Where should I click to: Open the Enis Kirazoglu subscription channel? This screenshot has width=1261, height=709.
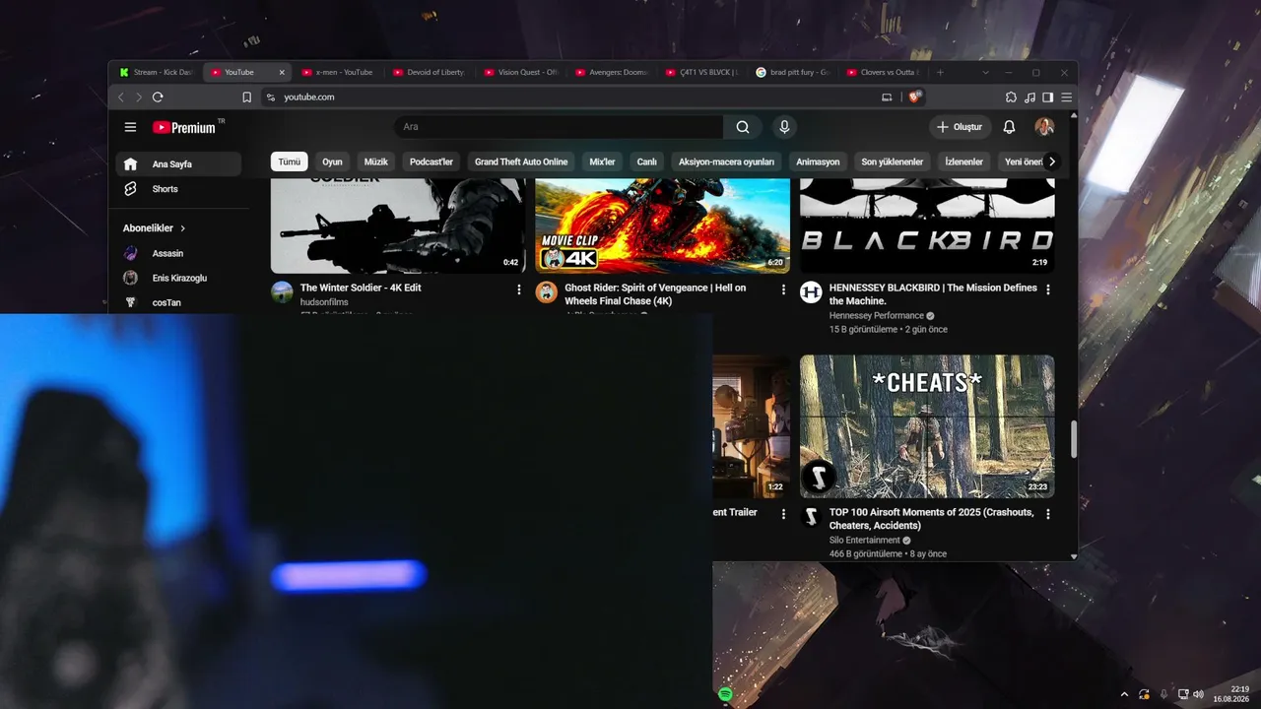click(x=178, y=278)
